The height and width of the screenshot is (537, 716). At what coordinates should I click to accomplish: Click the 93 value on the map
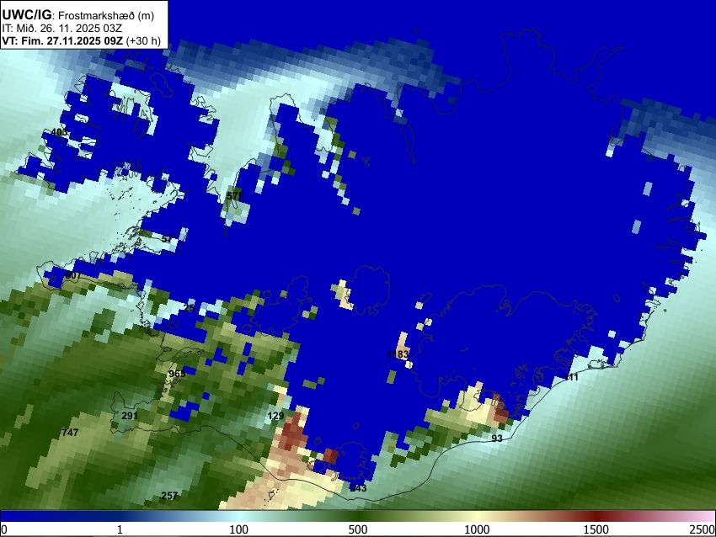[497, 439]
